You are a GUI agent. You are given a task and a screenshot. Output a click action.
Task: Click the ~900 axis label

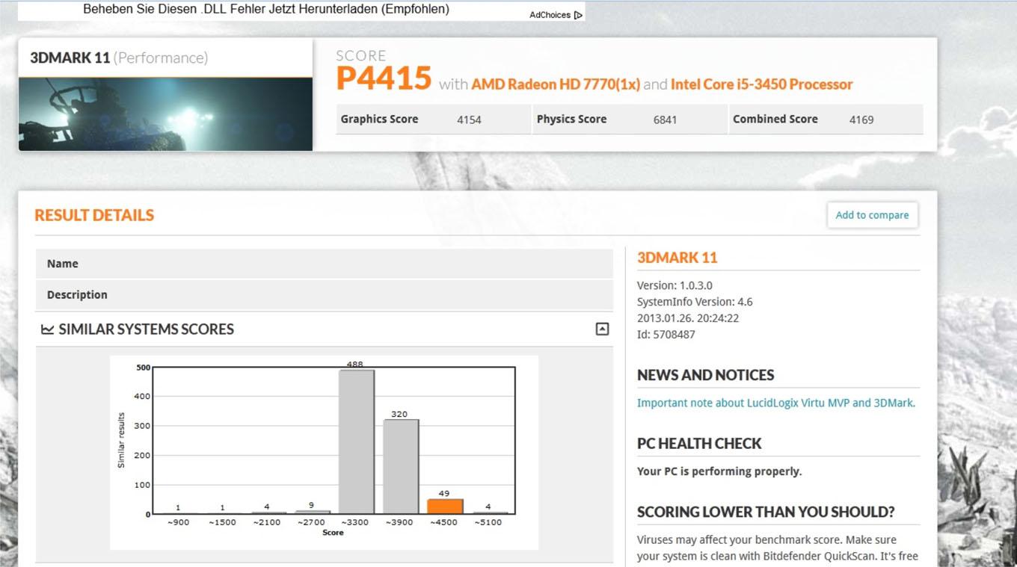(178, 522)
